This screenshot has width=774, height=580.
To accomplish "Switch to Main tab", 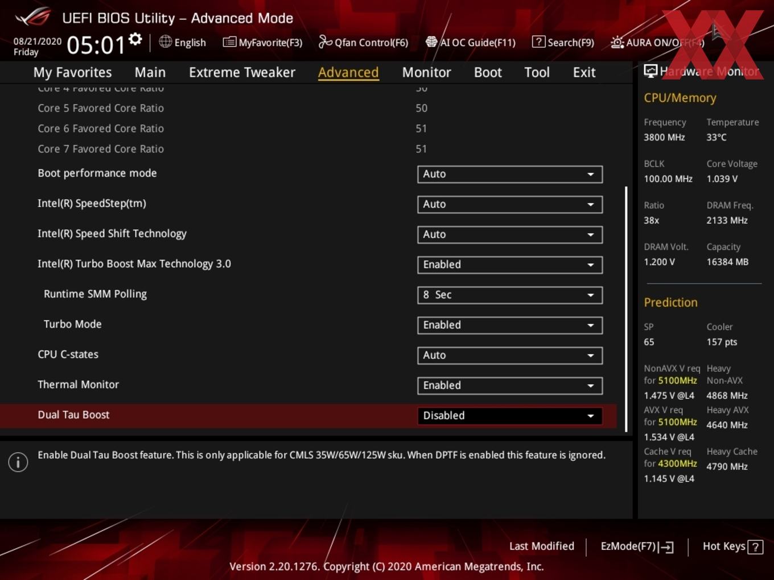I will click(x=150, y=72).
